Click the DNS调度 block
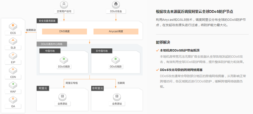253x114 pixels. pyautogui.click(x=64, y=31)
